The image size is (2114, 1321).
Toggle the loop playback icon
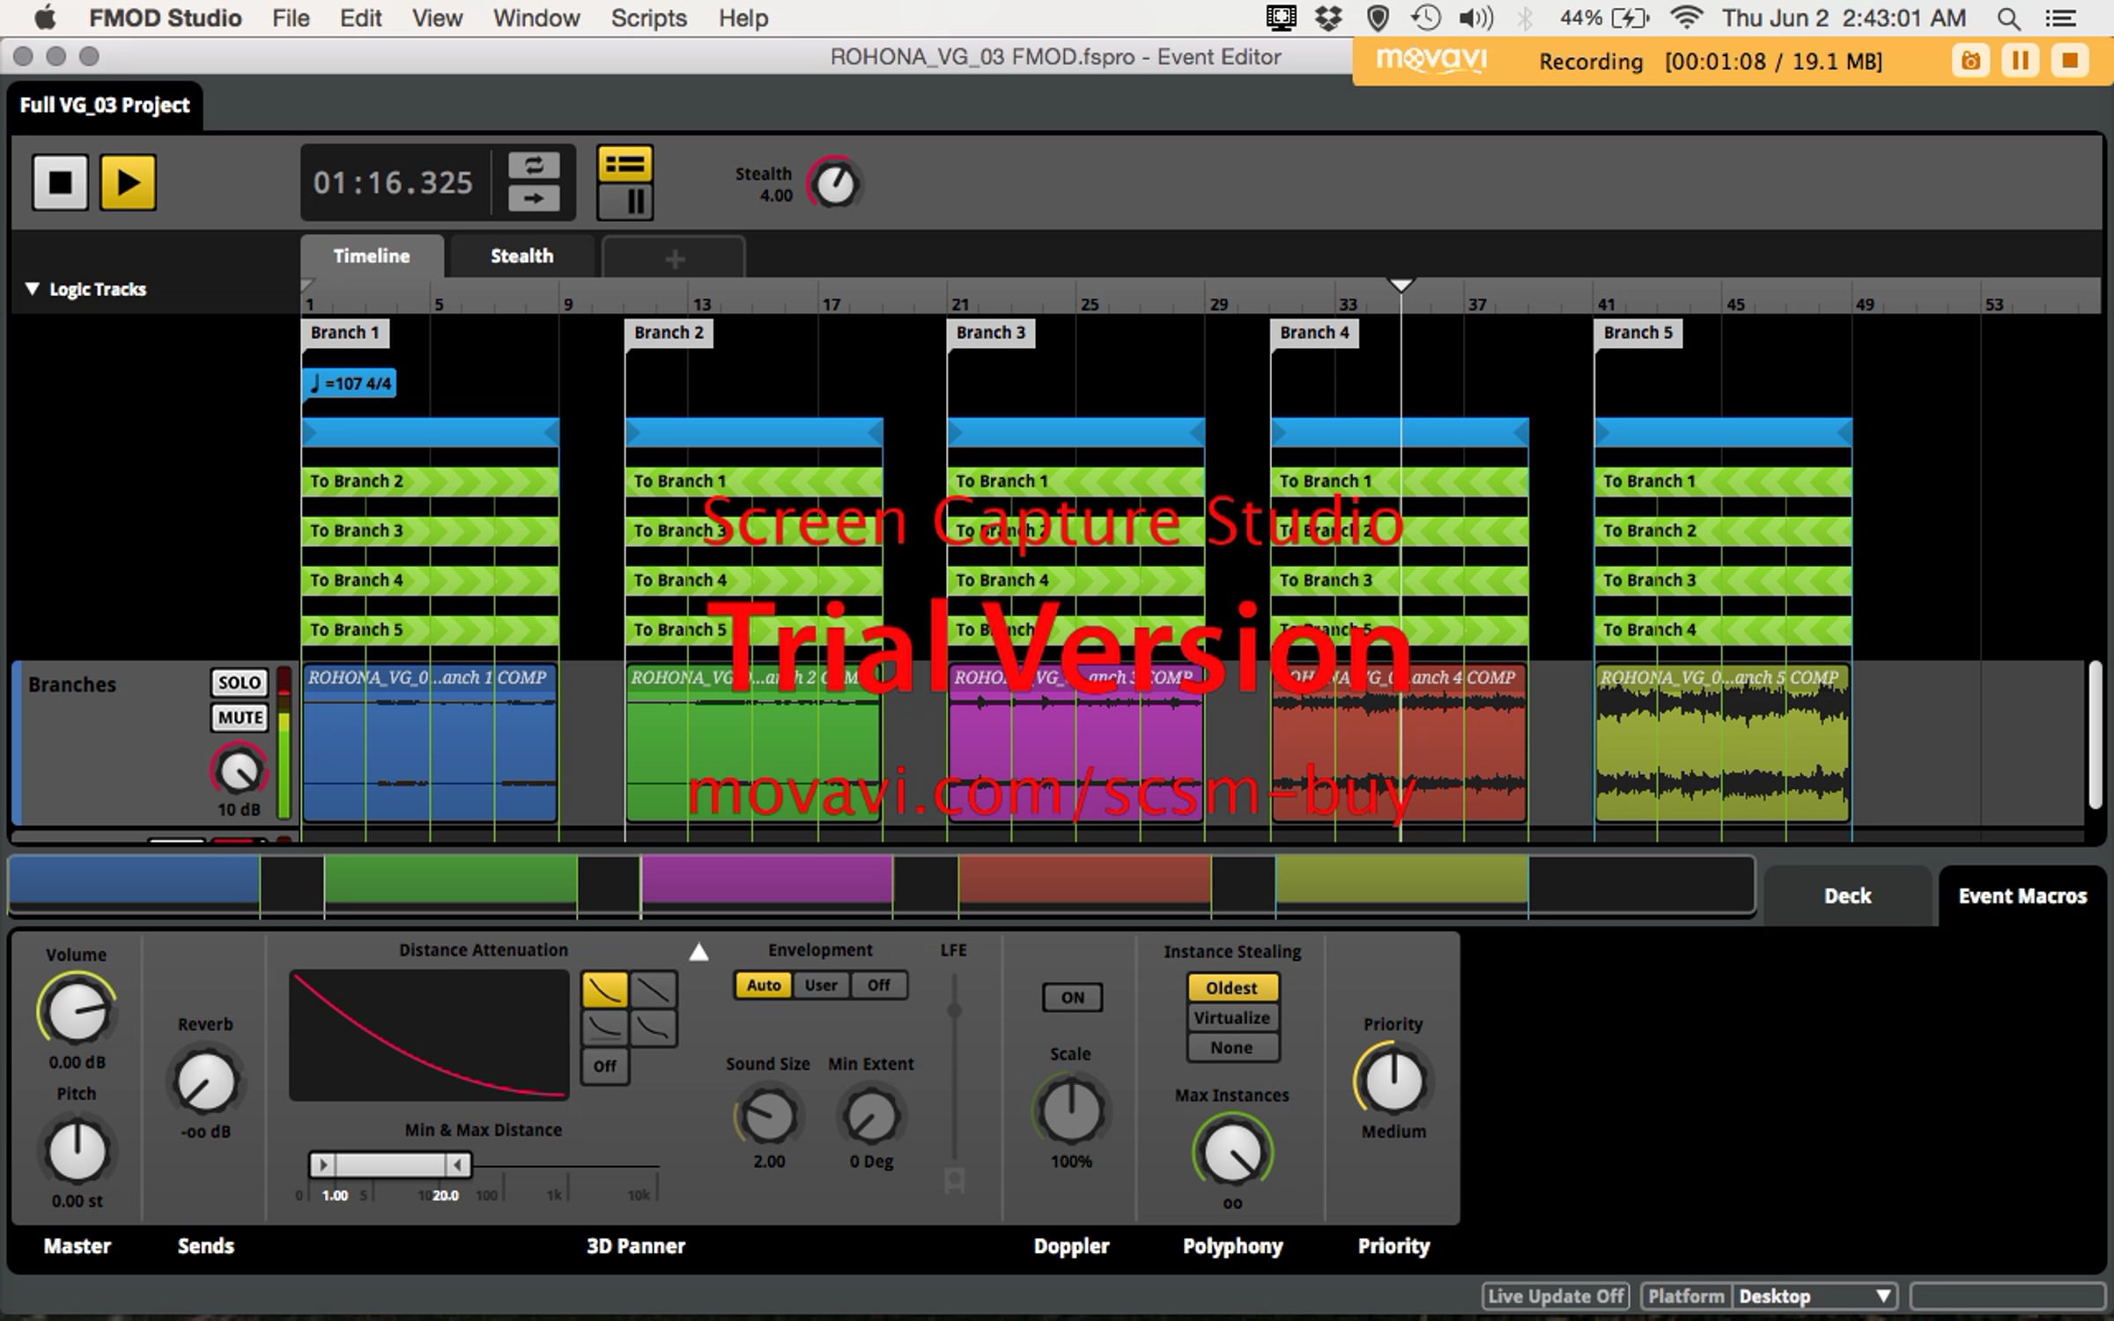coord(534,165)
